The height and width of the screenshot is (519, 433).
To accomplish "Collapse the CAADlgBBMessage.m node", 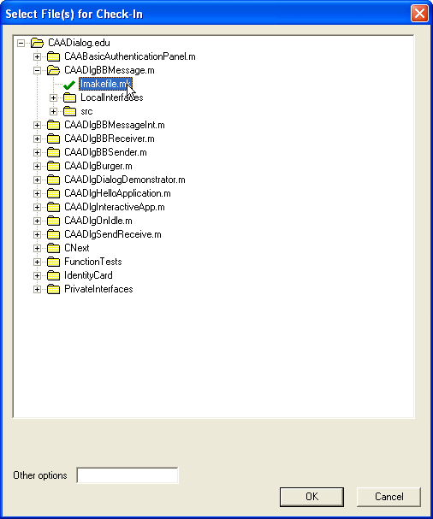I will point(37,70).
